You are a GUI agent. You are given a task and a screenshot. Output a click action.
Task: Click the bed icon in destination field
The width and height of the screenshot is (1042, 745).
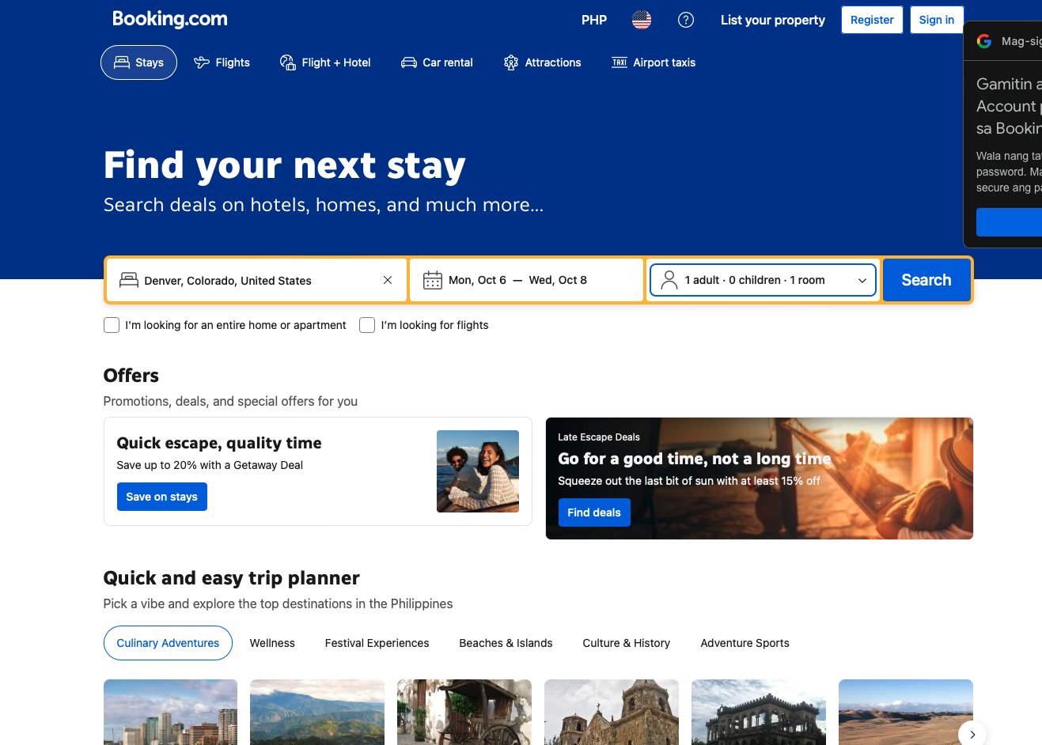(x=129, y=280)
